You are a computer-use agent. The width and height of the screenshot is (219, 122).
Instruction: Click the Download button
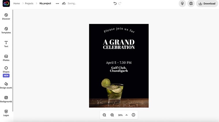[x=207, y=3]
